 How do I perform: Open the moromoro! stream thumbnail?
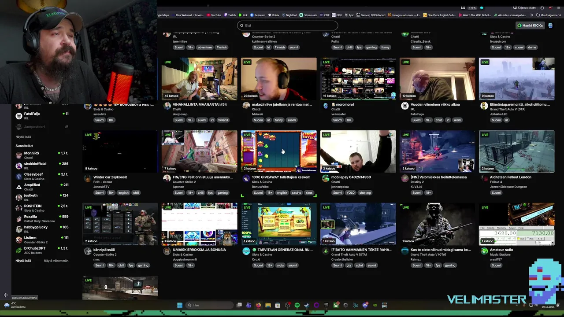pyautogui.click(x=358, y=79)
